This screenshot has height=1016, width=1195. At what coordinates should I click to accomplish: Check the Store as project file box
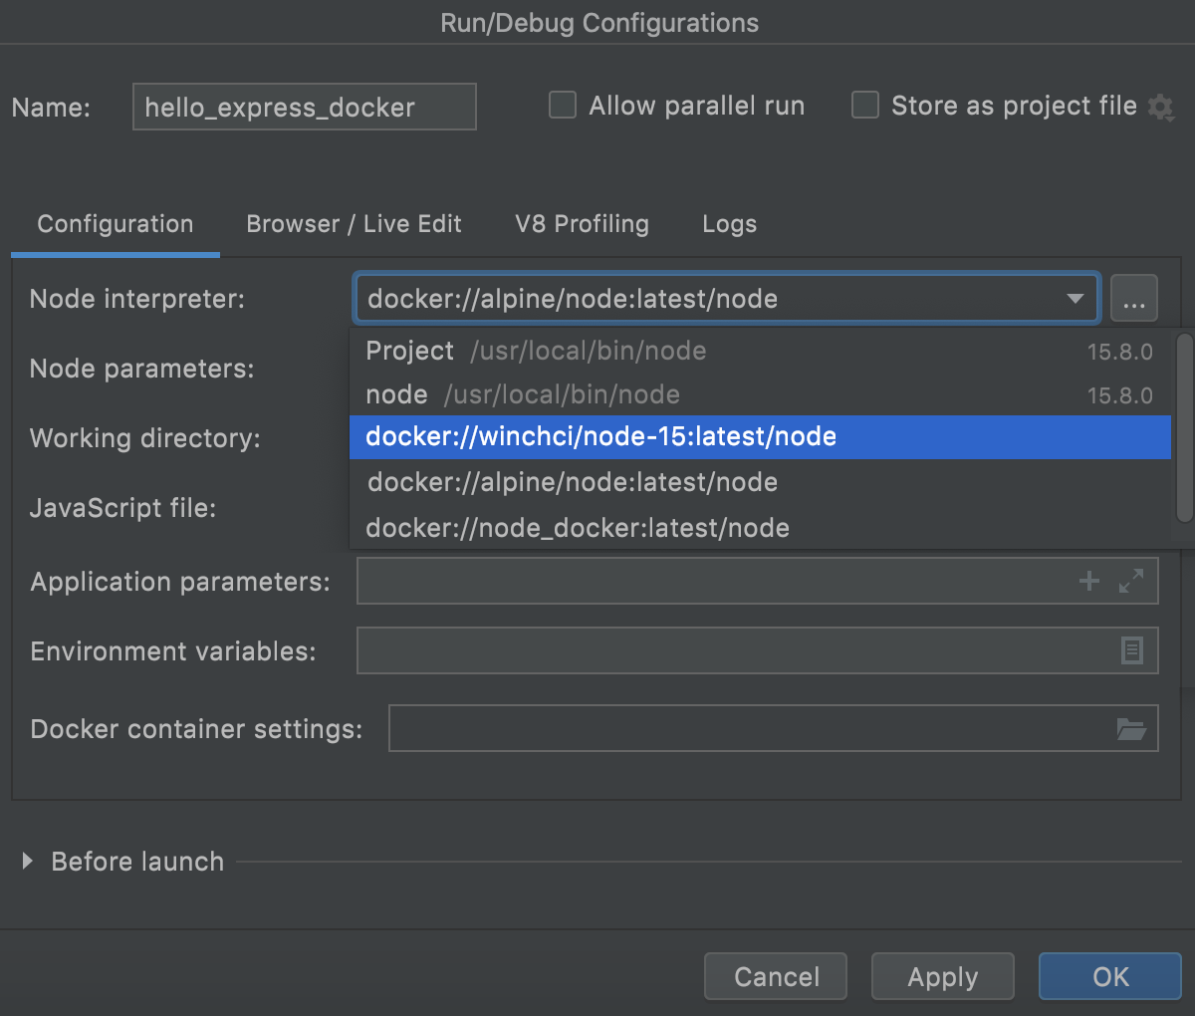[x=865, y=106]
